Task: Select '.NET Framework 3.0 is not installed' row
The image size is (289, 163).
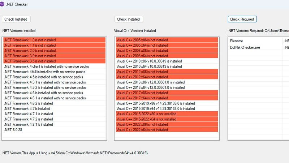Action: pos(55,56)
